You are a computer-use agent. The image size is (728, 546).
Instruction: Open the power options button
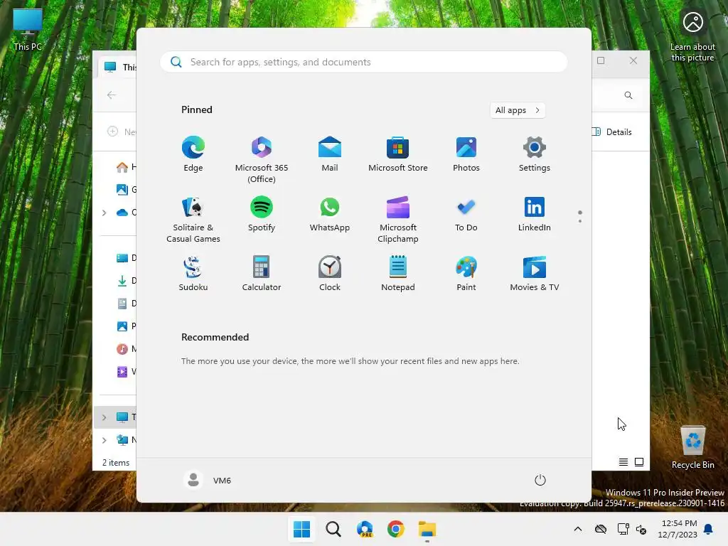540,480
